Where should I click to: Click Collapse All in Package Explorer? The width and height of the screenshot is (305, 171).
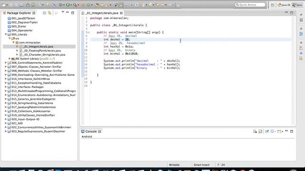[x=44, y=13]
